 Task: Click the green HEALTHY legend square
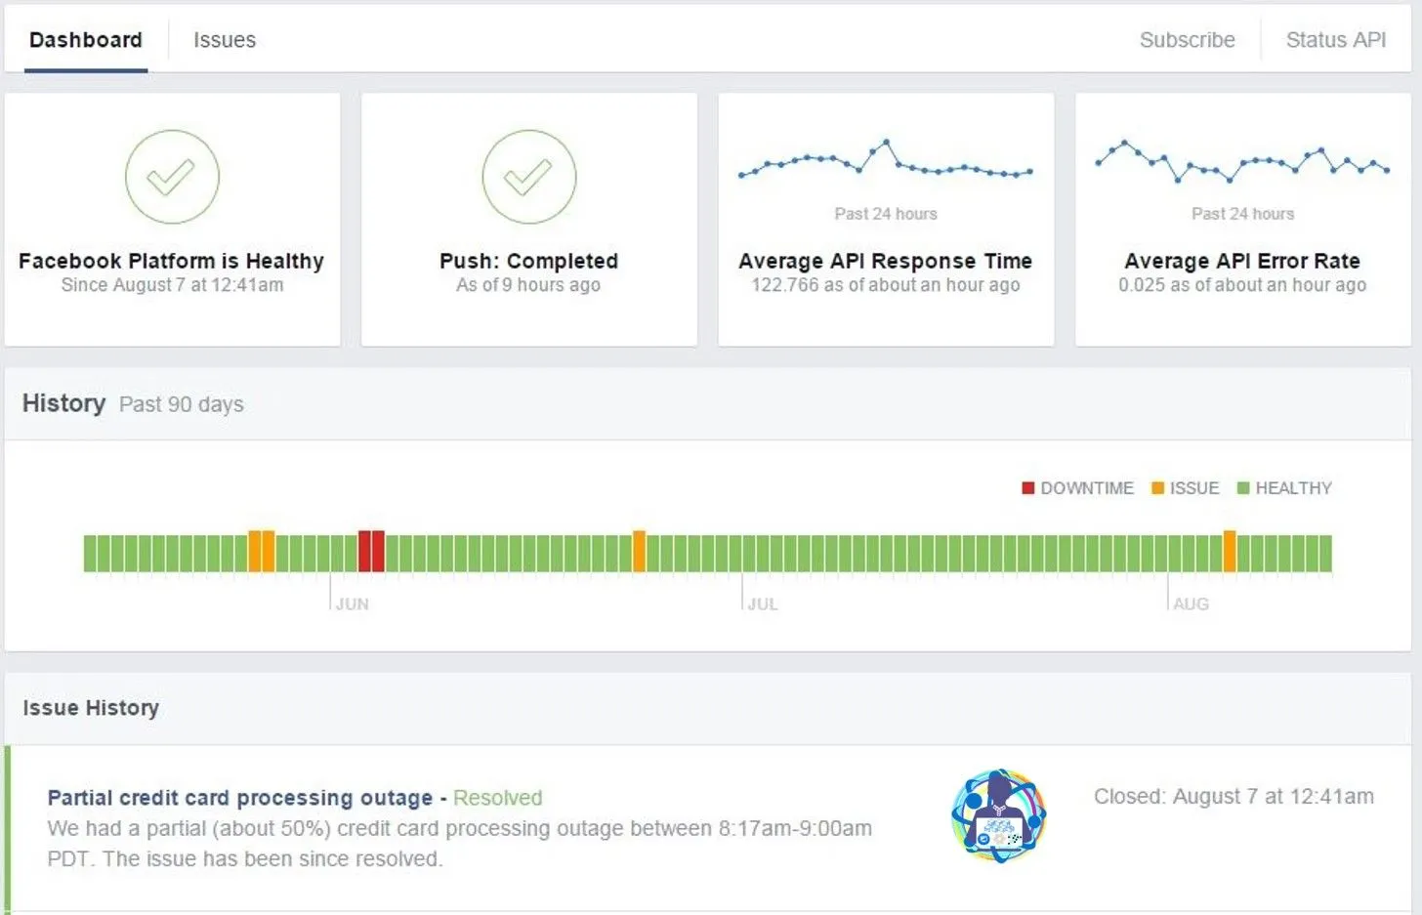point(1242,487)
